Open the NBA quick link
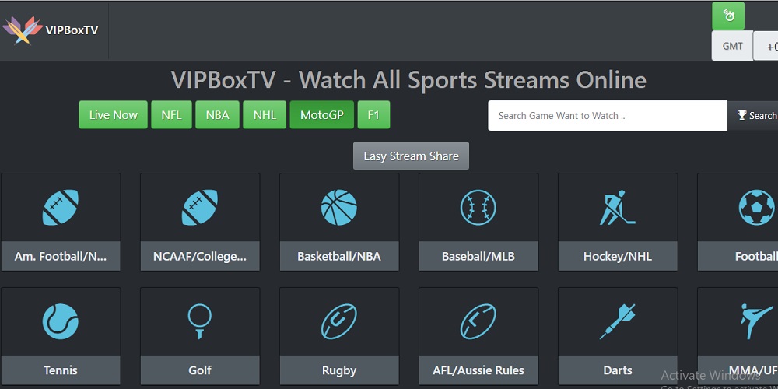The width and height of the screenshot is (778, 389). click(x=217, y=114)
